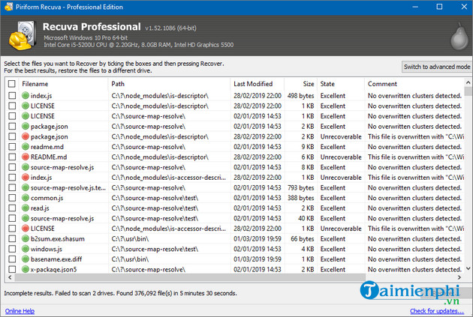Click green status icon beside read.js
The image size is (473, 317).
(25, 208)
